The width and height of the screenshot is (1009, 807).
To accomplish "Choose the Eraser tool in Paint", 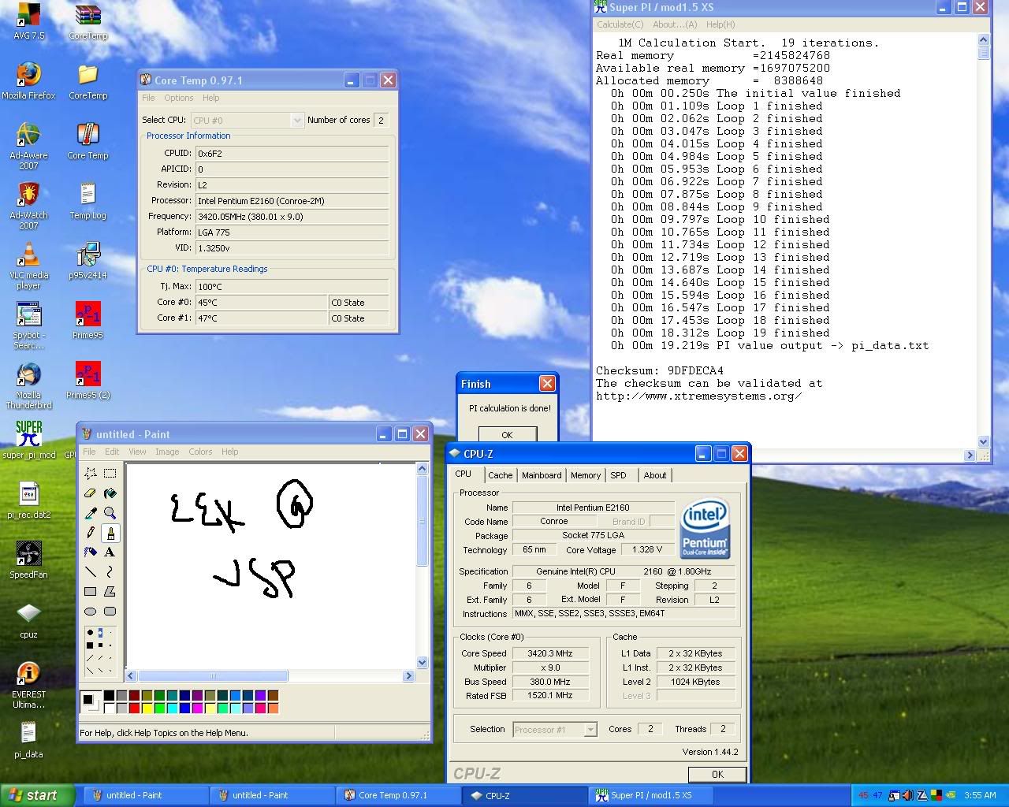I will (91, 493).
